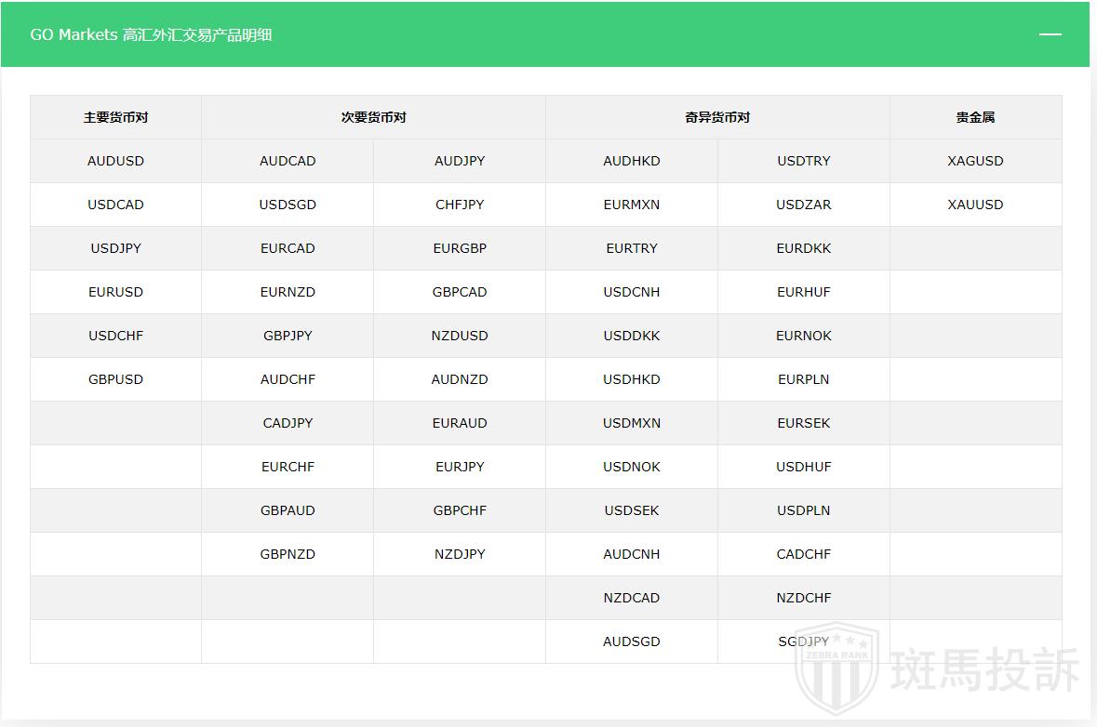Click the GBPCAD cell
The image size is (1097, 727).
460,292
